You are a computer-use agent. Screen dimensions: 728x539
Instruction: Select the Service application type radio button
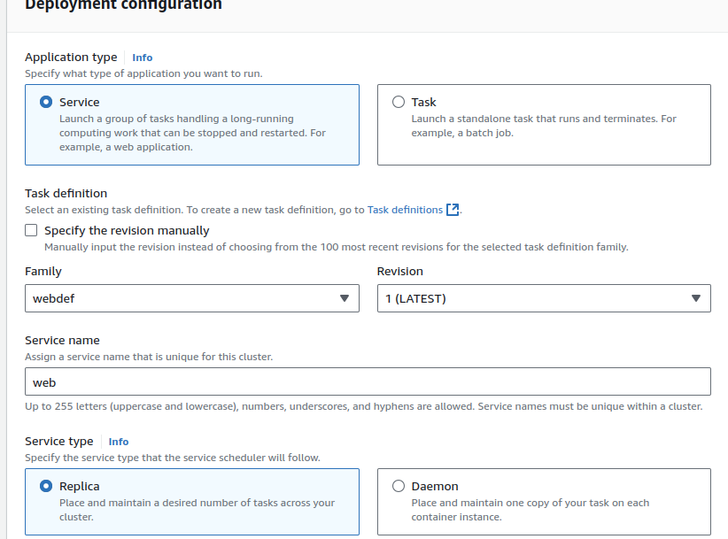[46, 102]
